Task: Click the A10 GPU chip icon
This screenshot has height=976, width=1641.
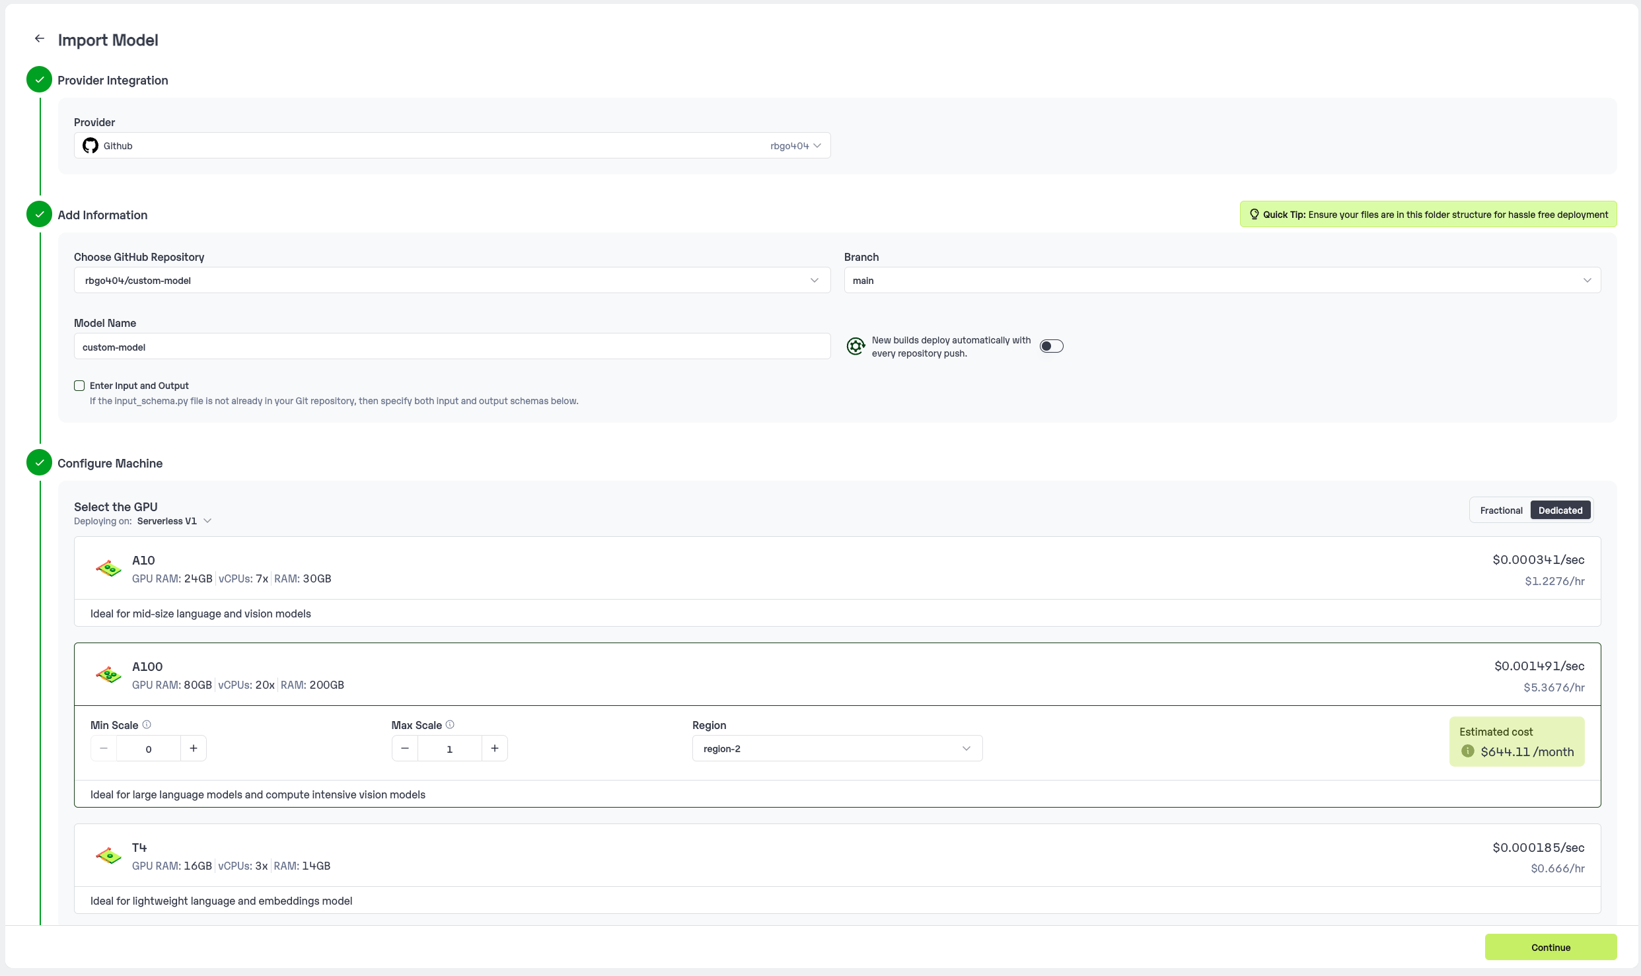Action: [108, 569]
